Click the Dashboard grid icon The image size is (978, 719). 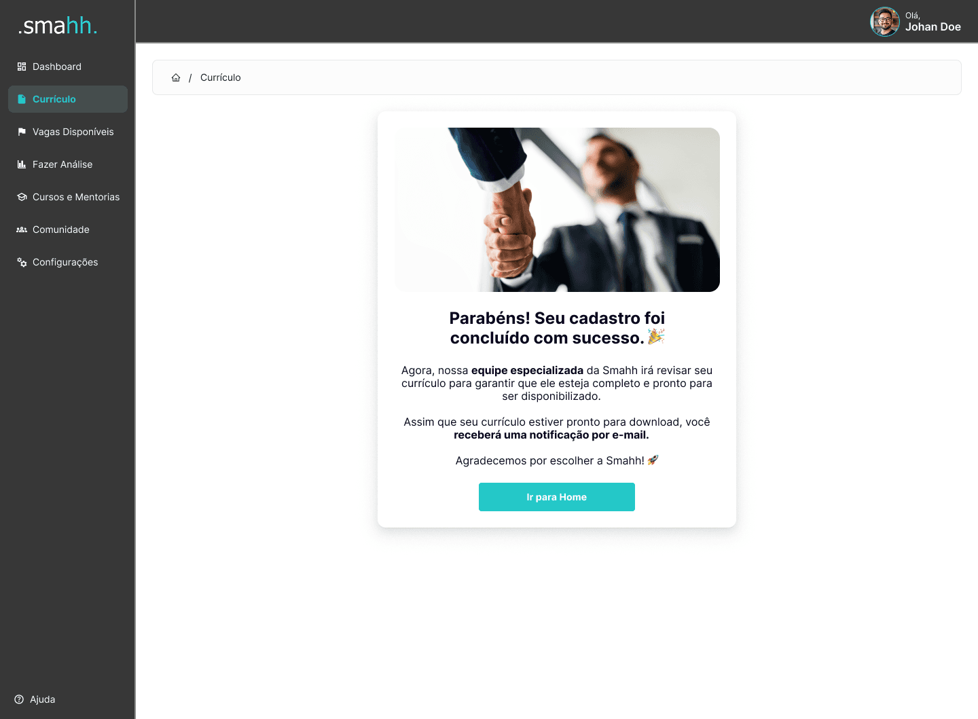pyautogui.click(x=22, y=67)
